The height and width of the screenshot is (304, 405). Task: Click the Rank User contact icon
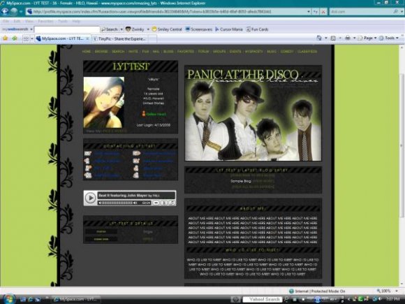click(136, 175)
